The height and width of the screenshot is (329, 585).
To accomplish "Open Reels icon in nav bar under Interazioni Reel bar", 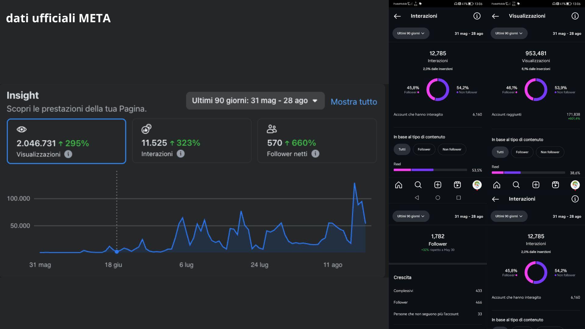I will [457, 185].
